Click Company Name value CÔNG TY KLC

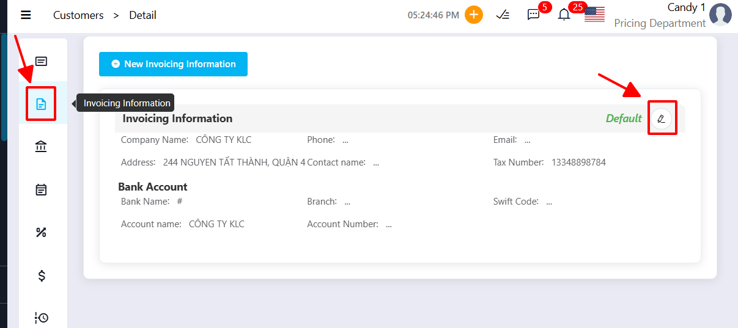tap(223, 140)
